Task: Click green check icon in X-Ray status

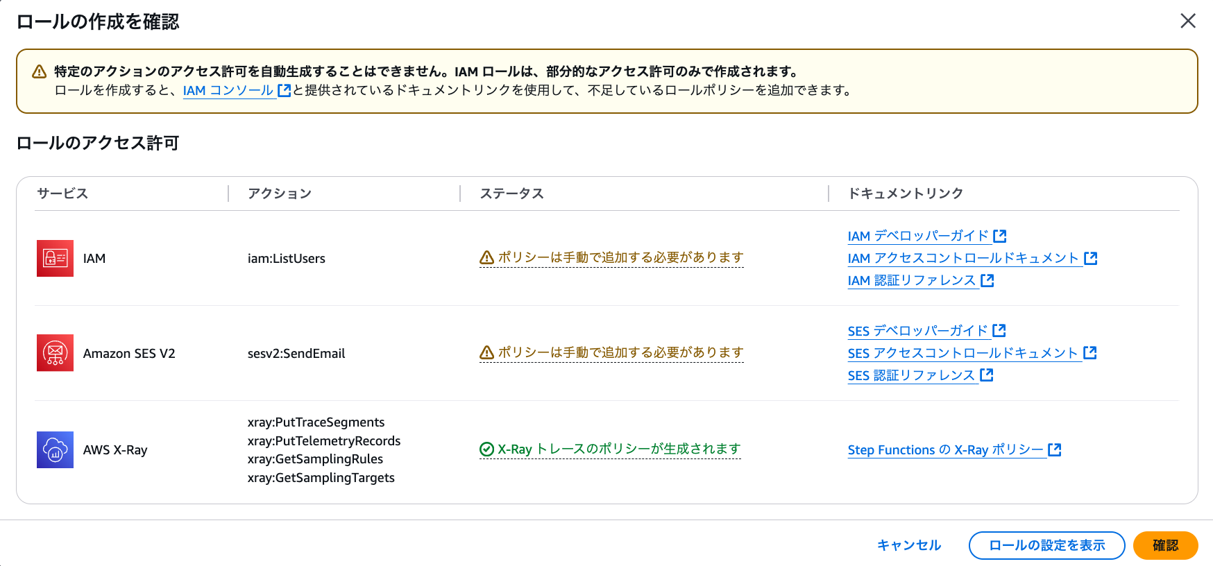Action: click(487, 449)
